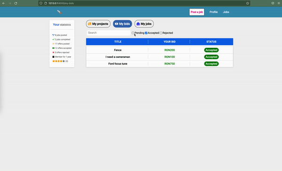The height and width of the screenshot is (171, 282).
Task: Click the shield icon in address bar
Action: click(x=41, y=3)
